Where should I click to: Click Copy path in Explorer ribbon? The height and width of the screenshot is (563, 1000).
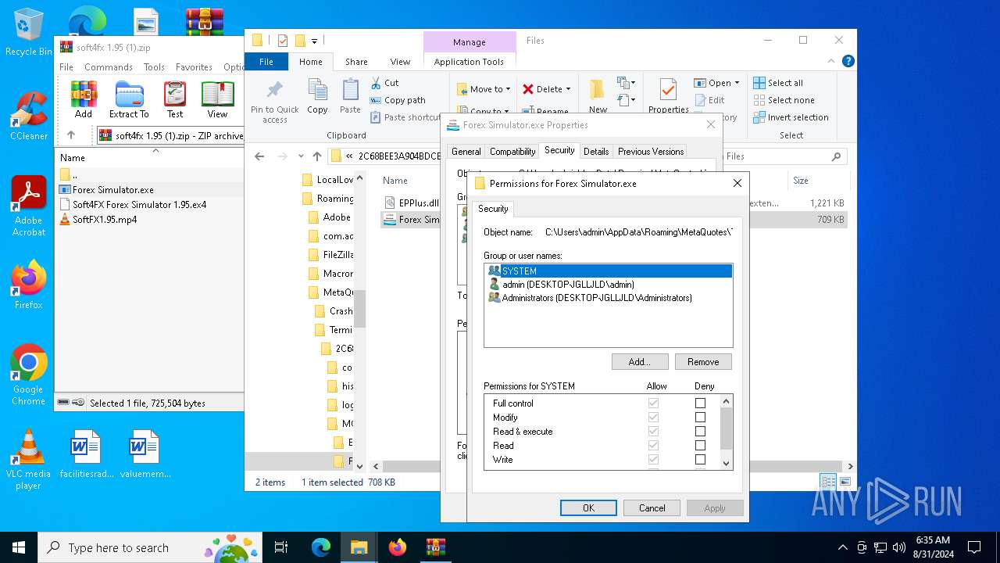click(398, 100)
